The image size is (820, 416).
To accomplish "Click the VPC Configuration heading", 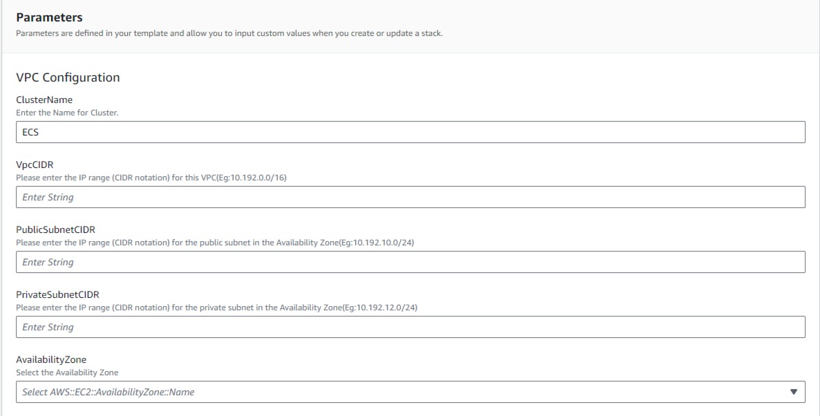I will coord(68,77).
